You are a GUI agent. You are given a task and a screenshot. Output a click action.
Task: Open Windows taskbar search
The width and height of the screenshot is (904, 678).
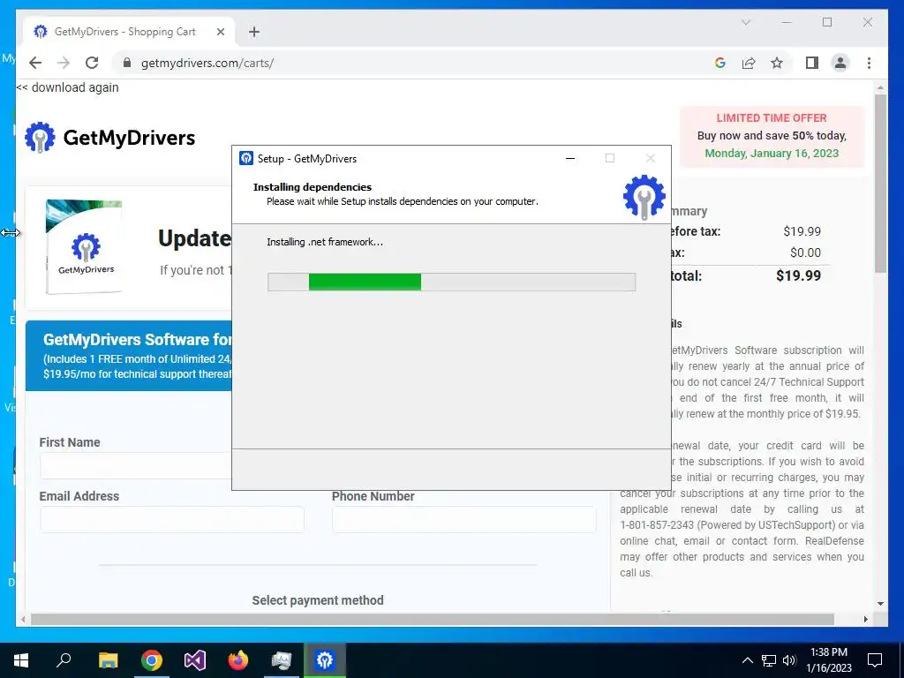(64, 660)
